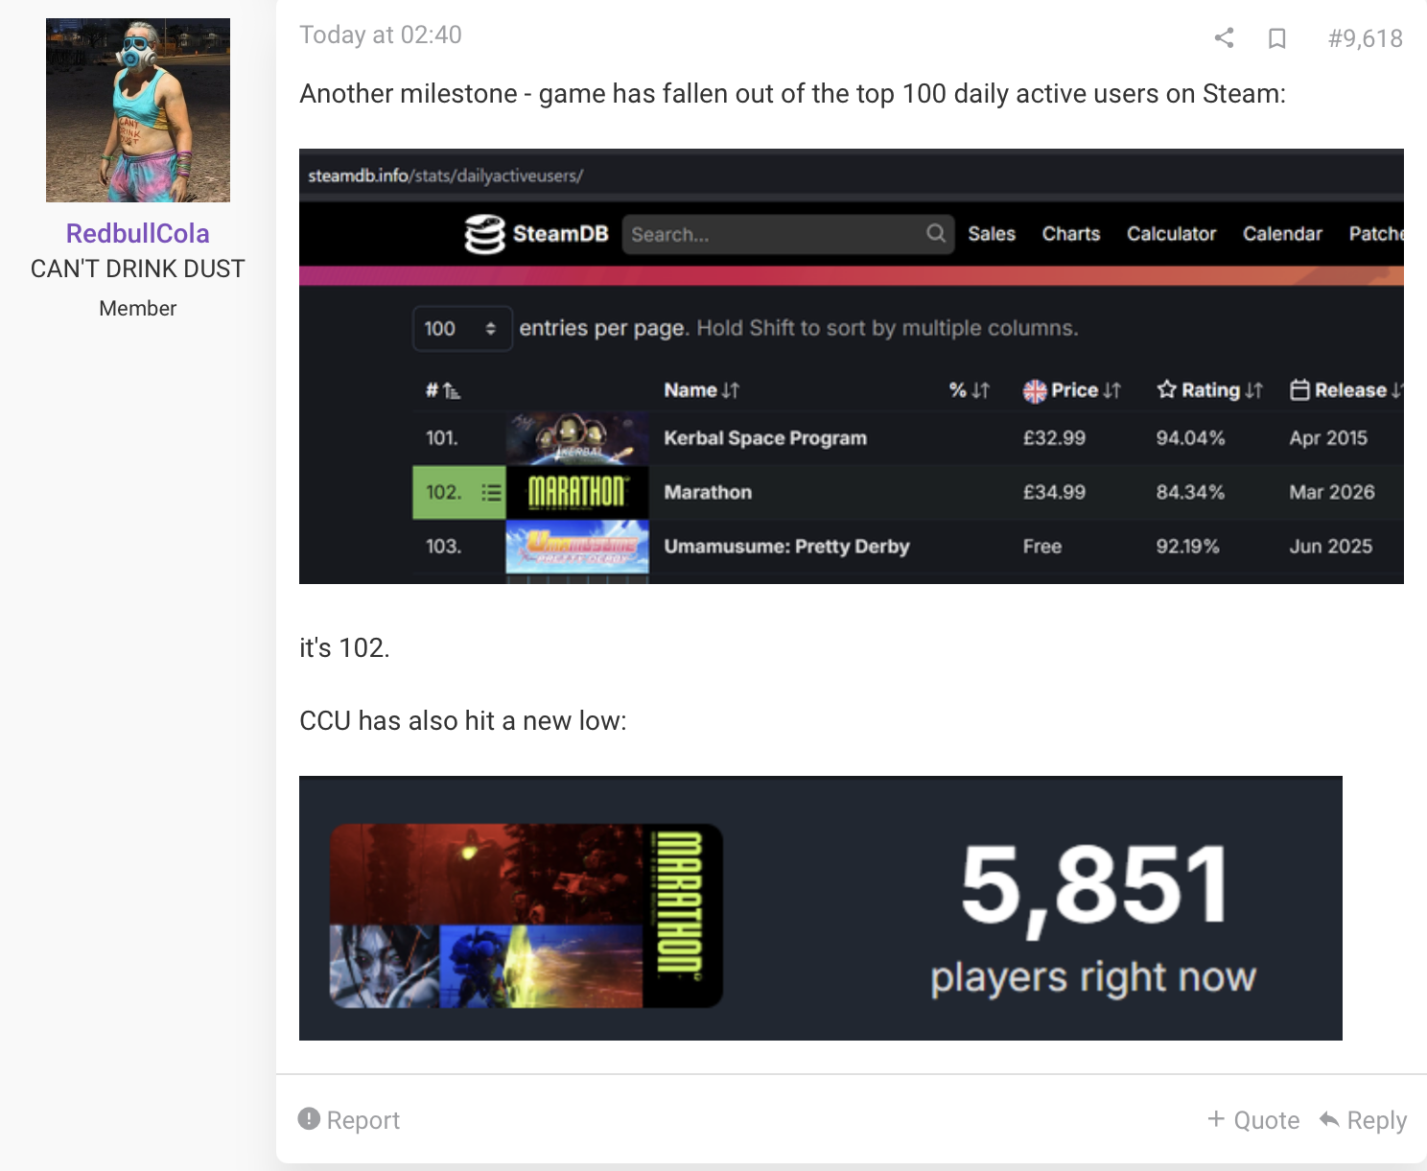Sort table by the % column
Image resolution: width=1427 pixels, height=1171 pixels.
point(970,390)
